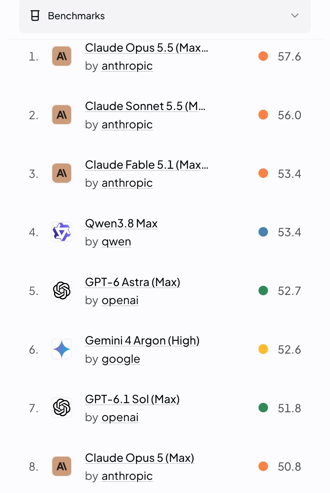
Task: Click the Google Gemini star icon
Action: pyautogui.click(x=62, y=349)
